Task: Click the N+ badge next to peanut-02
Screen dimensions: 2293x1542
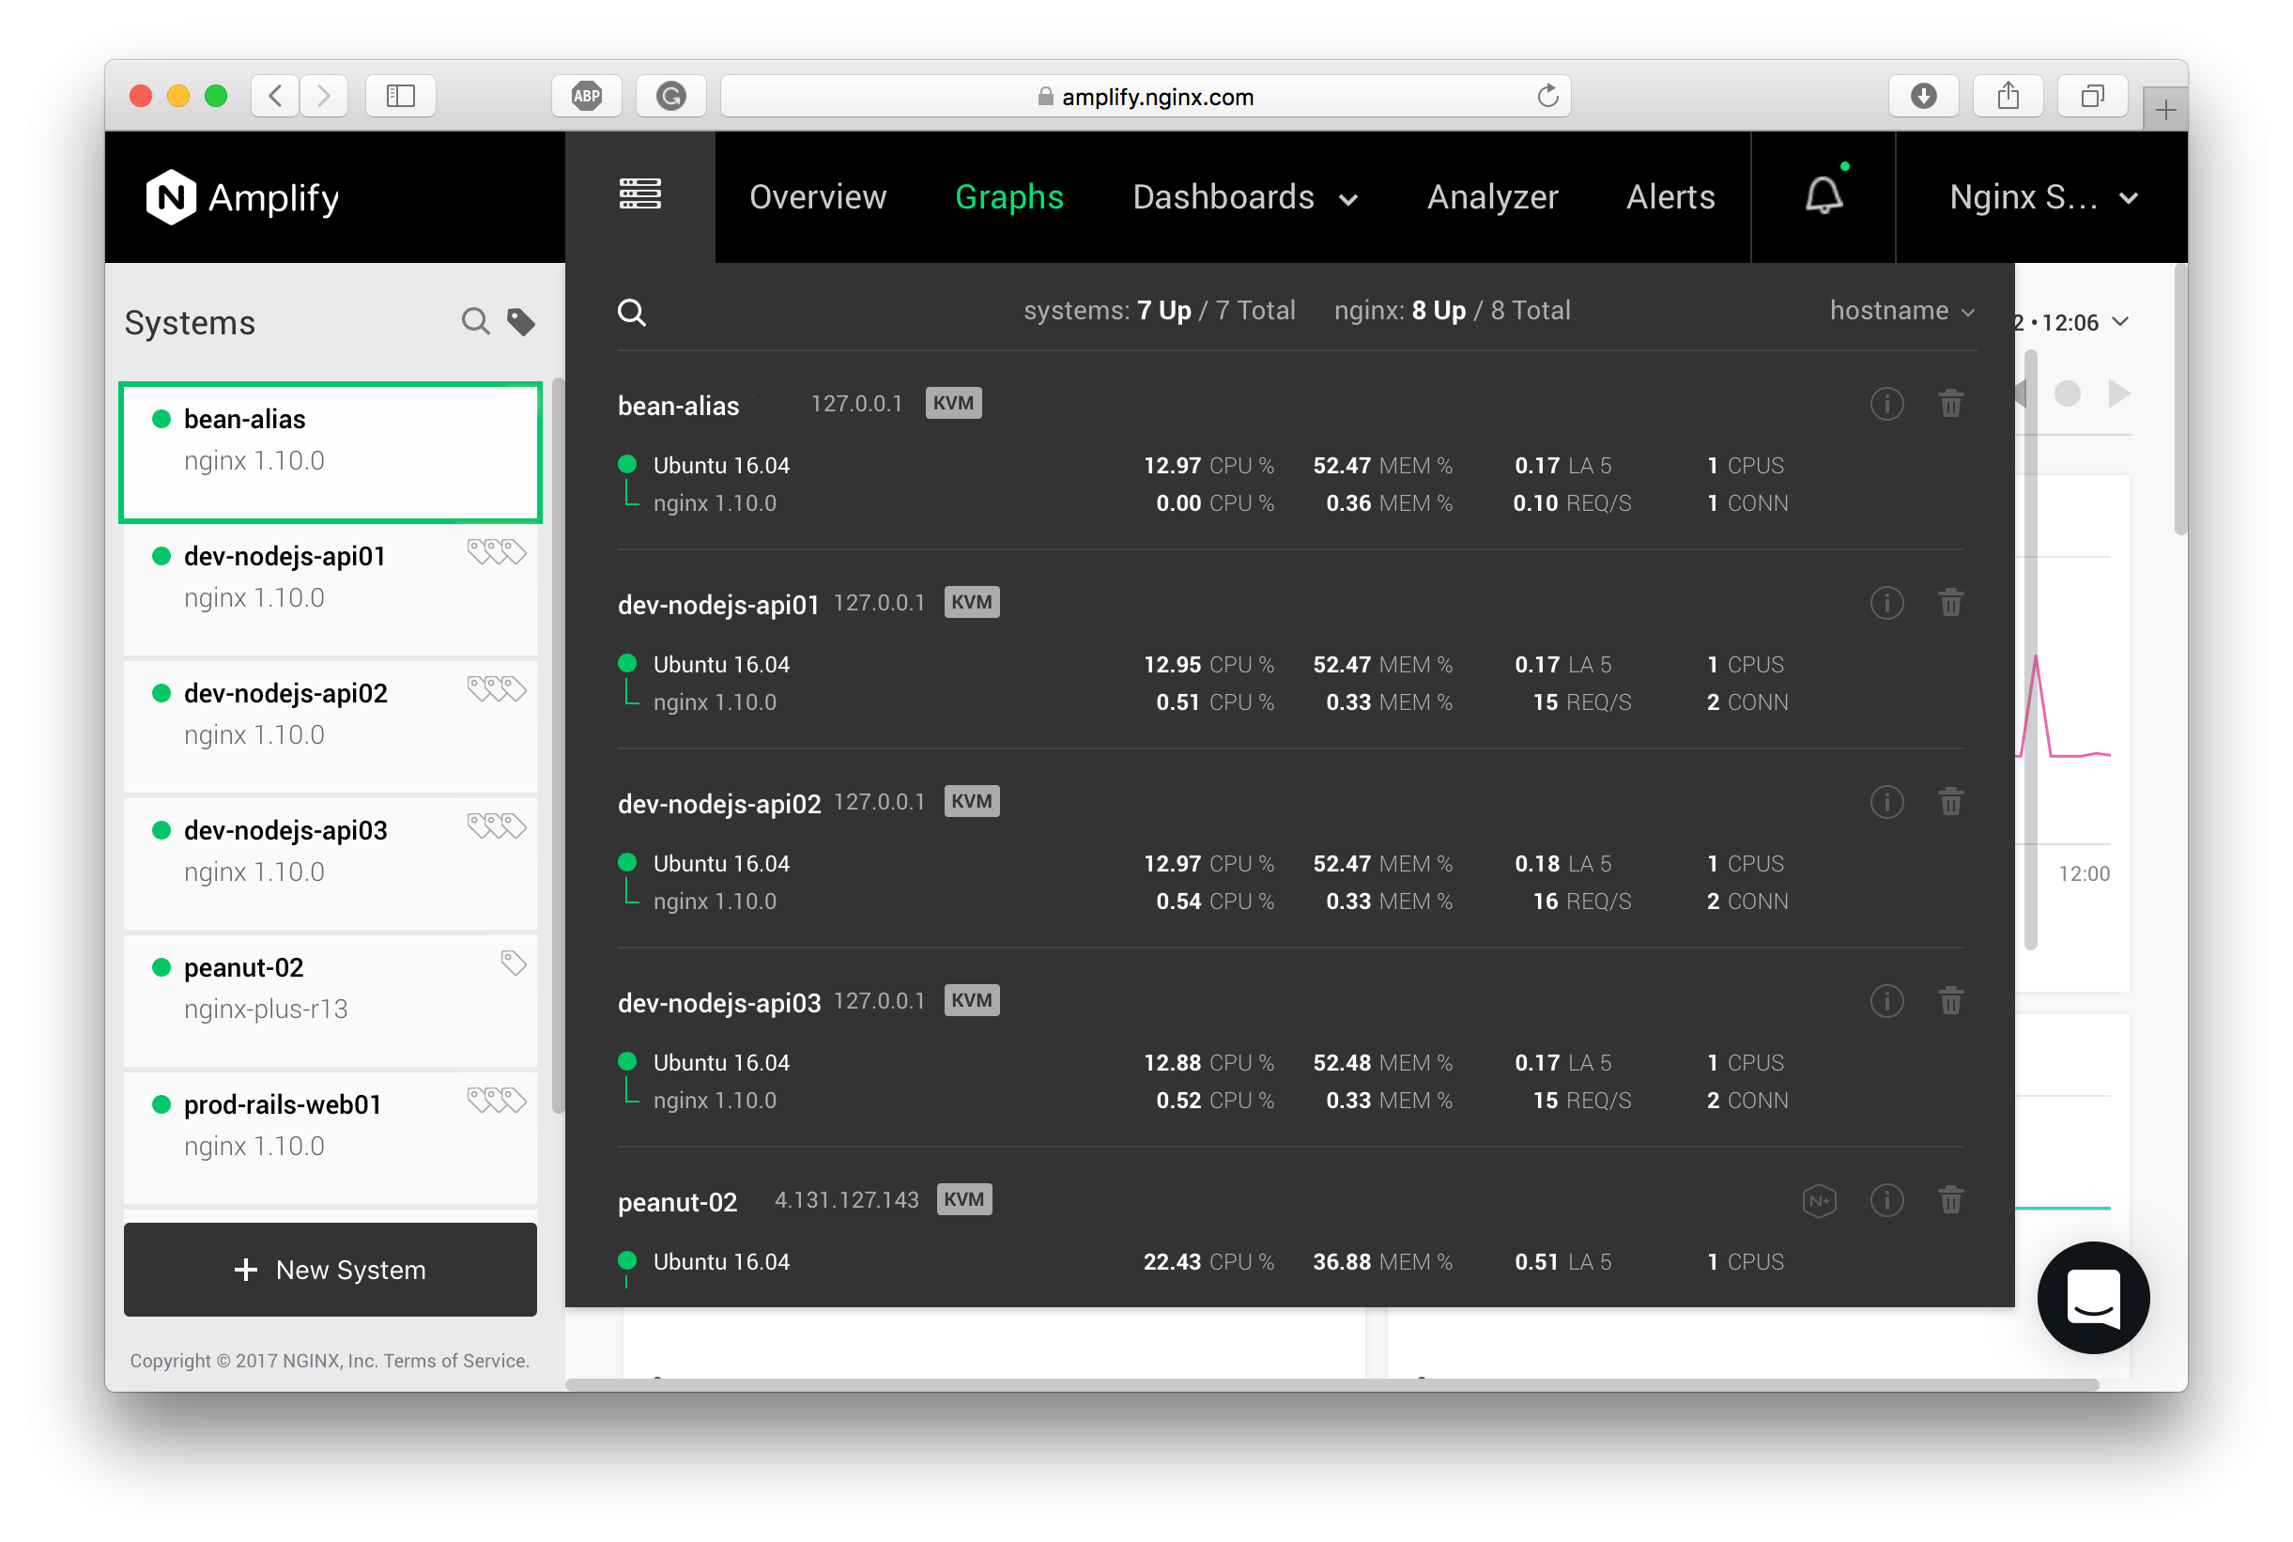Action: pyautogui.click(x=1820, y=1200)
